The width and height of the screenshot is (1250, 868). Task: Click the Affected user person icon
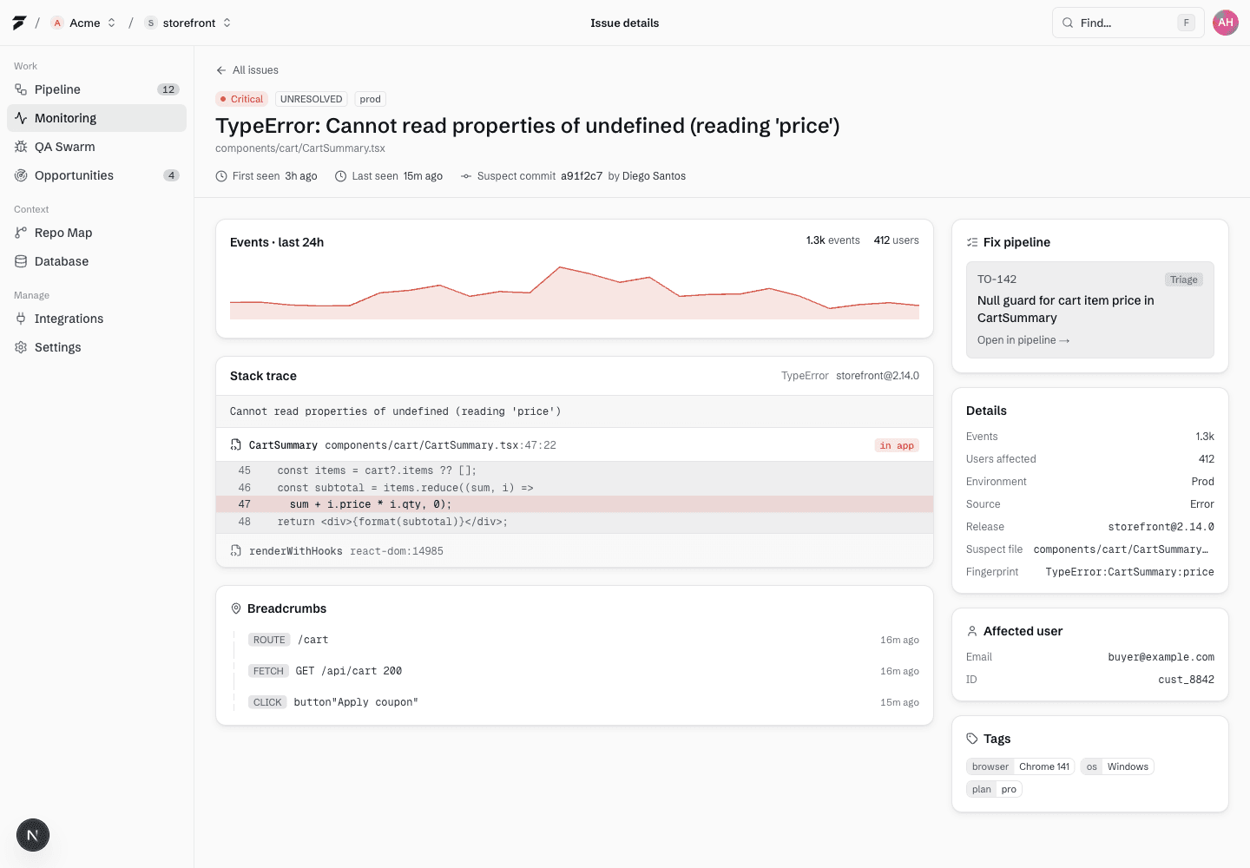click(x=972, y=631)
